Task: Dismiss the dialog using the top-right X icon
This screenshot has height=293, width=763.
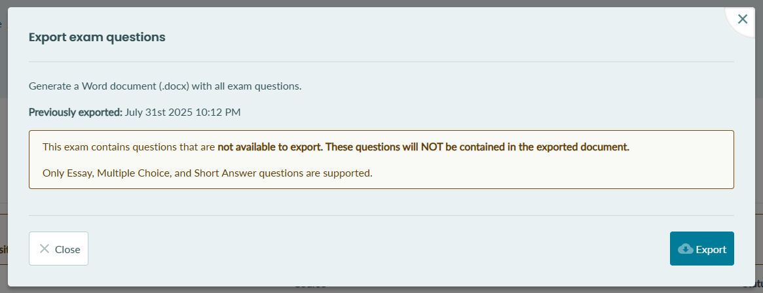Action: coord(743,19)
